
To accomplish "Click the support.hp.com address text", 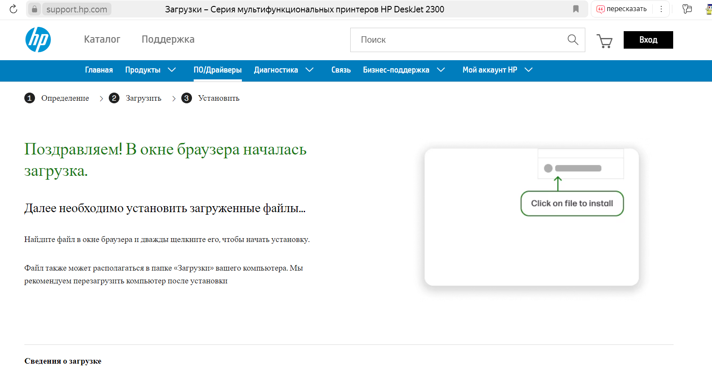I will pos(77,9).
